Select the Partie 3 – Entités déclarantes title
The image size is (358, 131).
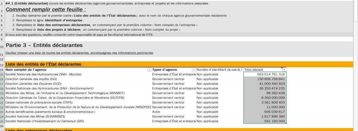[44, 45]
